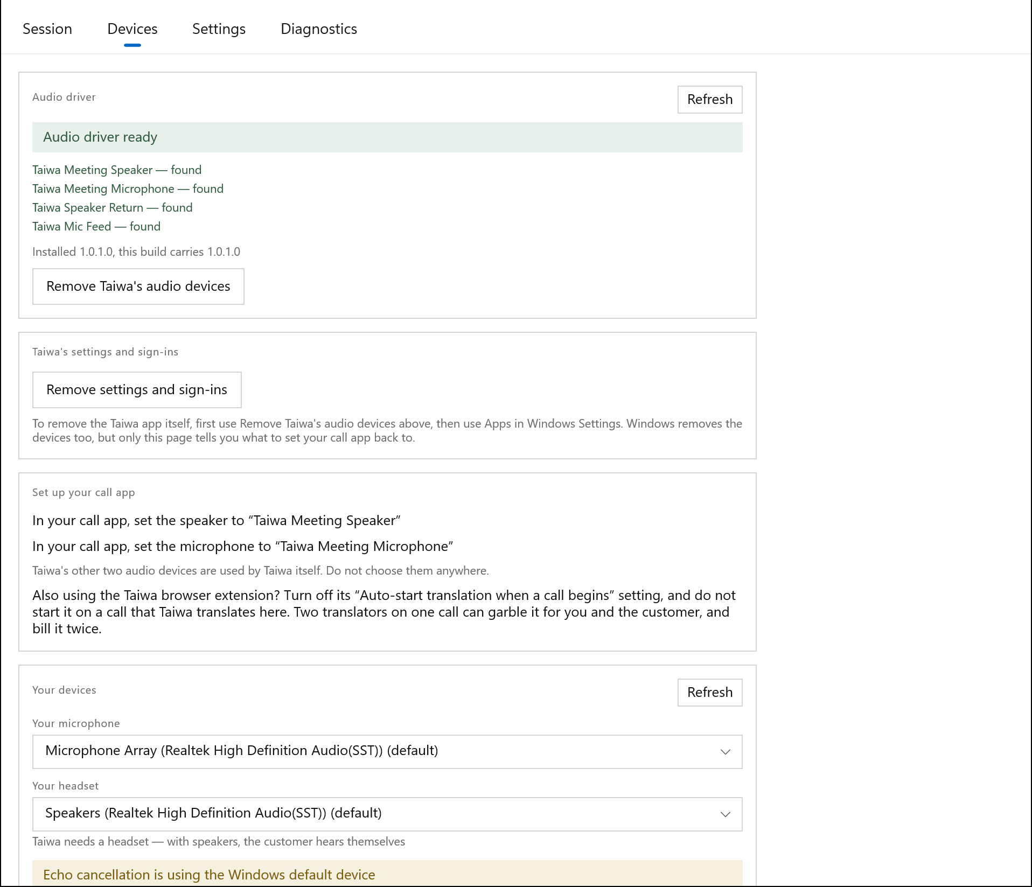The width and height of the screenshot is (1032, 887).
Task: Select the Devices tab
Action: pos(133,29)
